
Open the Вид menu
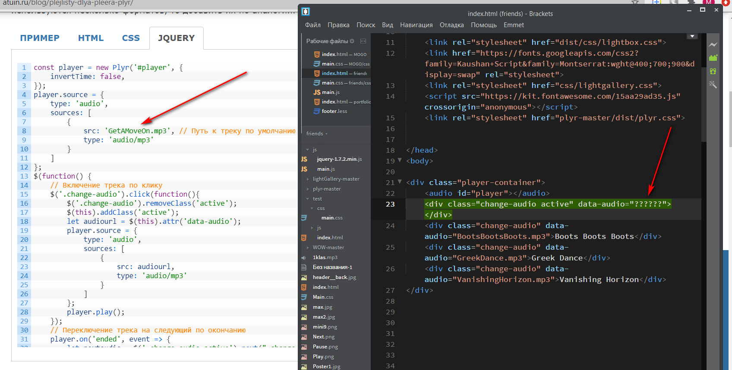click(388, 25)
